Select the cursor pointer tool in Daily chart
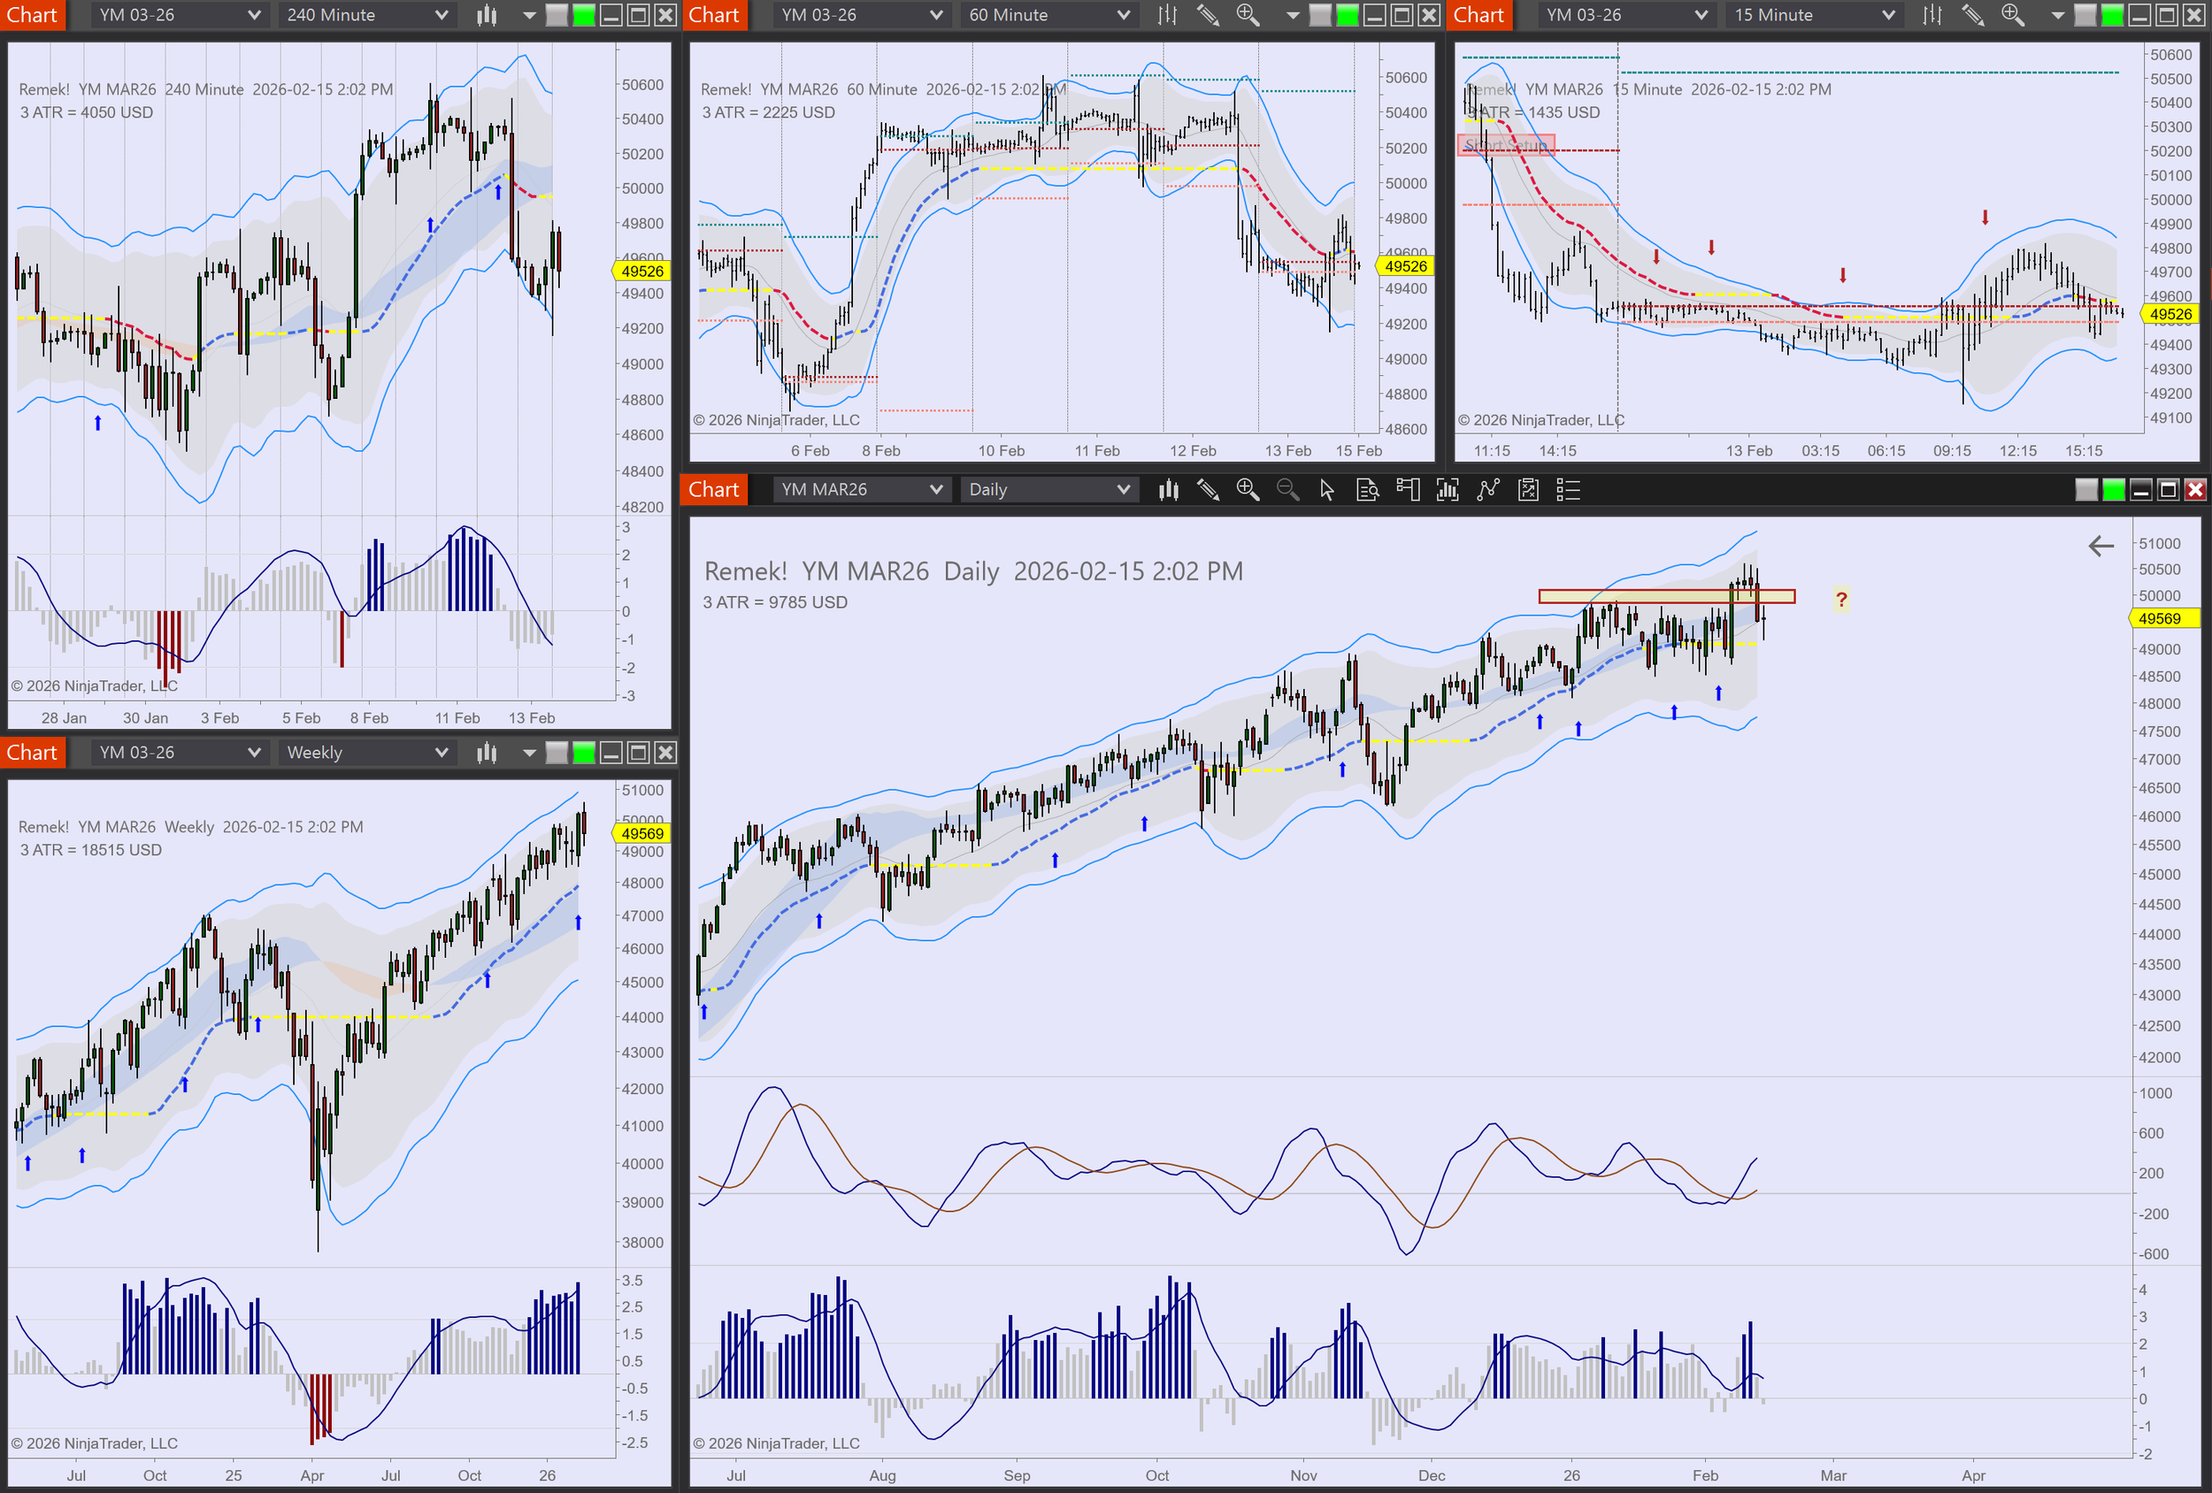Screen dimensions: 2212x1493 [x=1327, y=490]
